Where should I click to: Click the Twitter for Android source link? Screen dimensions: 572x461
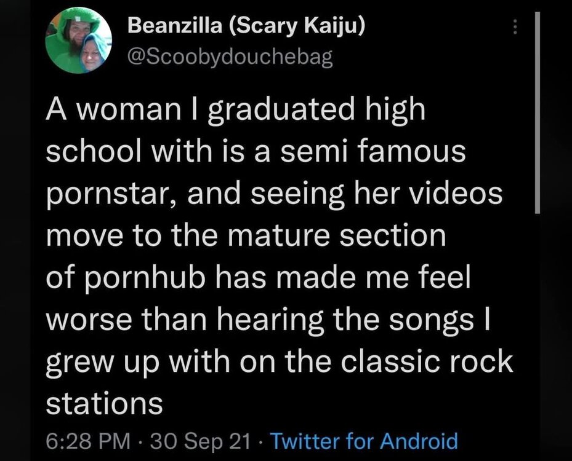364,441
